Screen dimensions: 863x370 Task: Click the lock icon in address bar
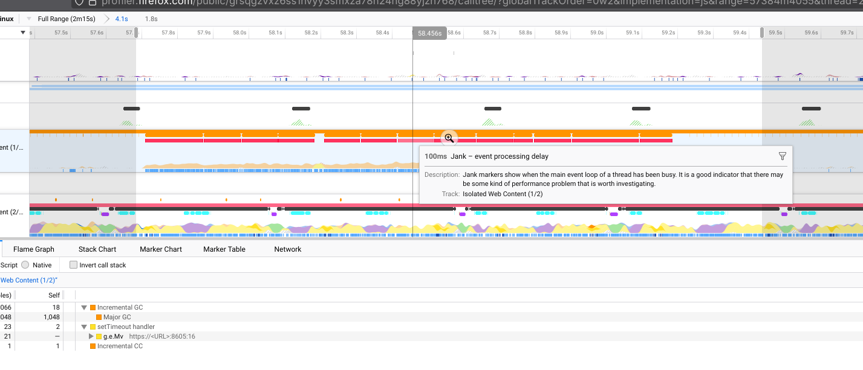point(93,2)
